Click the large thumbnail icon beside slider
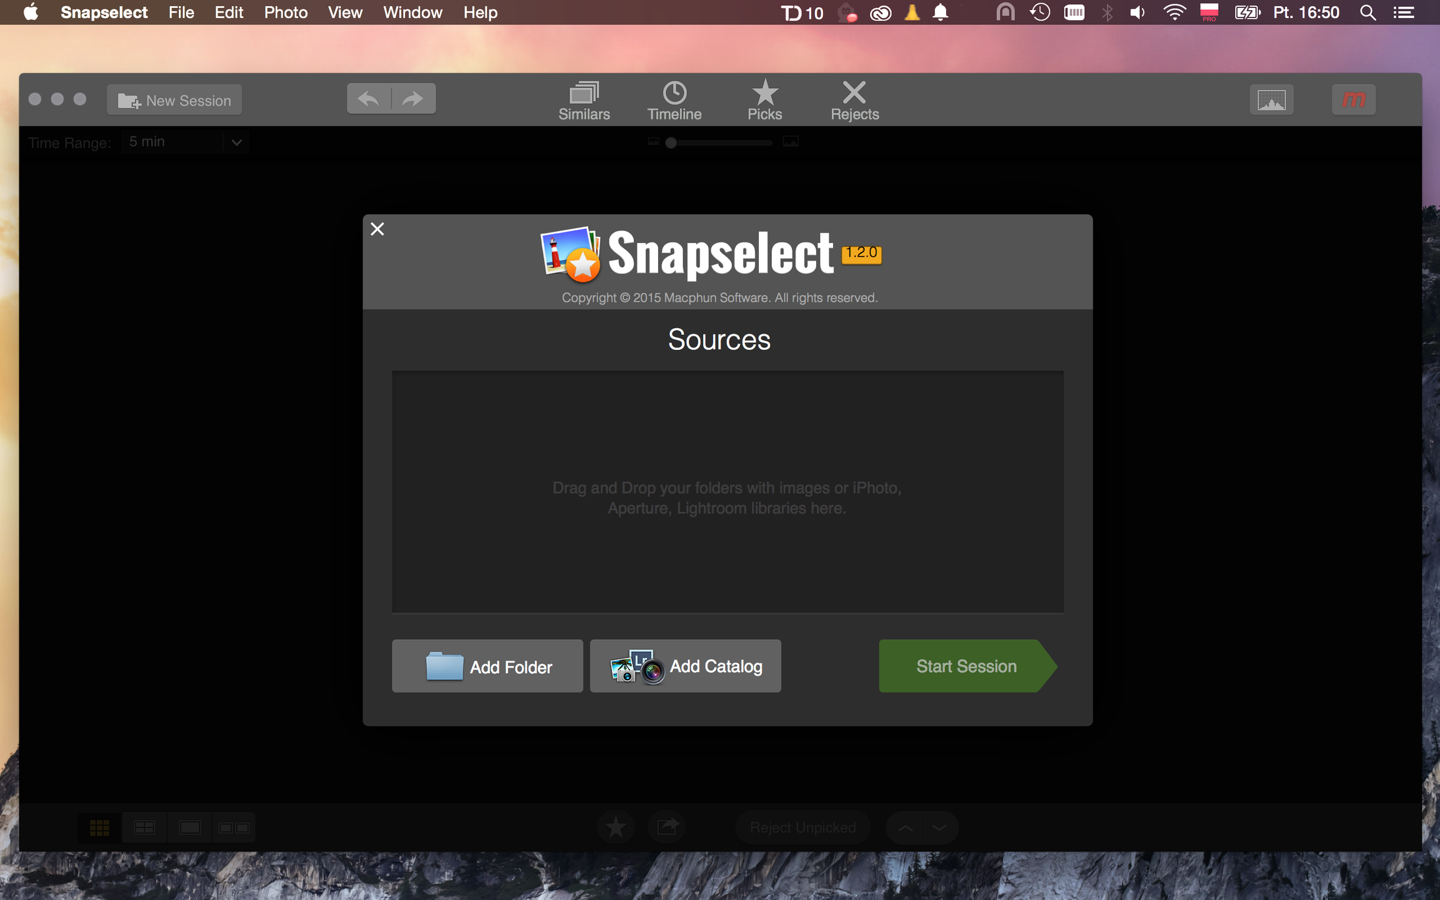This screenshot has width=1440, height=900. pyautogui.click(x=791, y=142)
